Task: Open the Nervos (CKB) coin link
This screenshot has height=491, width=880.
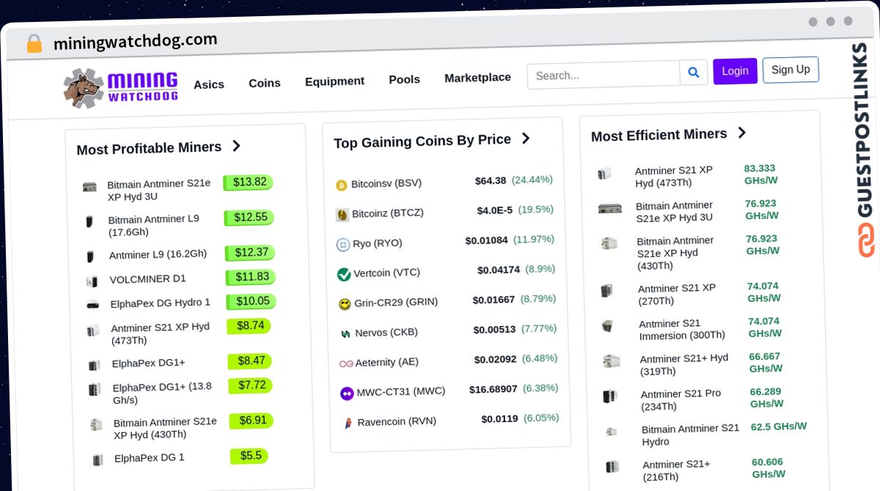Action: [x=386, y=332]
